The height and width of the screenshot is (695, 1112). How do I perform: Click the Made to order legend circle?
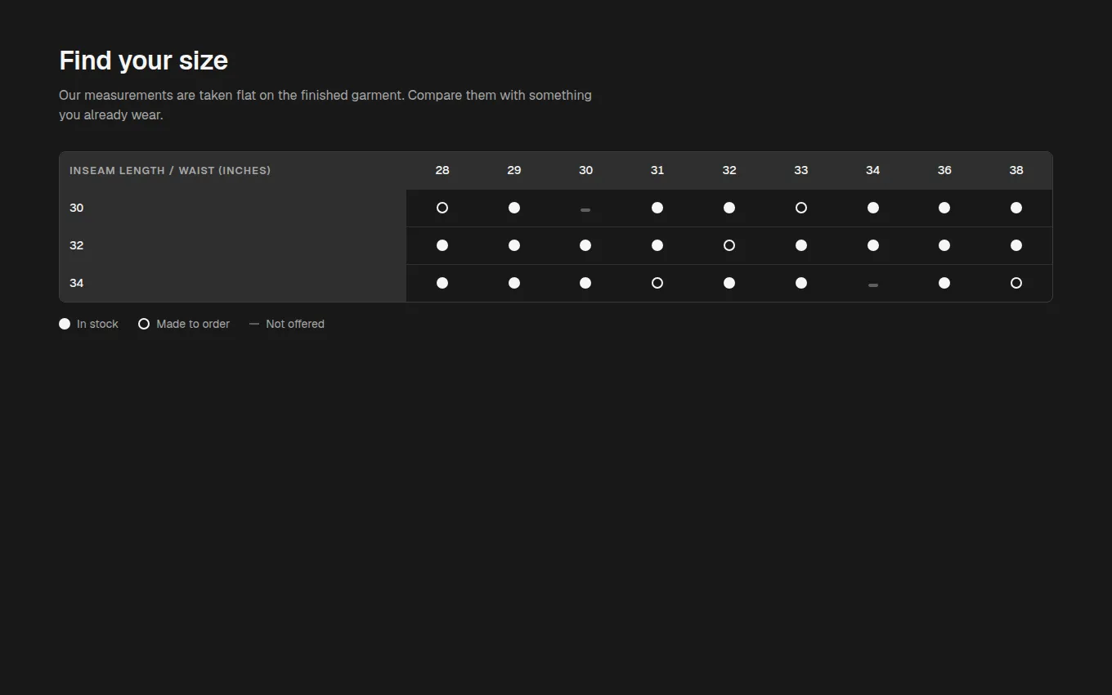coord(144,324)
